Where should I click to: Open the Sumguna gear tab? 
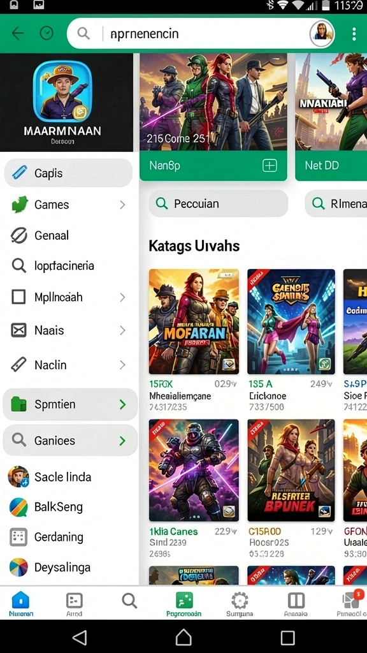coord(240,605)
